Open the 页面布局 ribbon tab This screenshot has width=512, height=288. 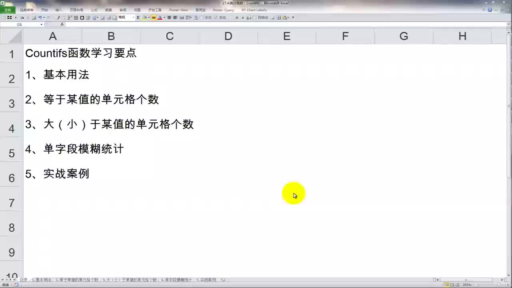pyautogui.click(x=76, y=10)
